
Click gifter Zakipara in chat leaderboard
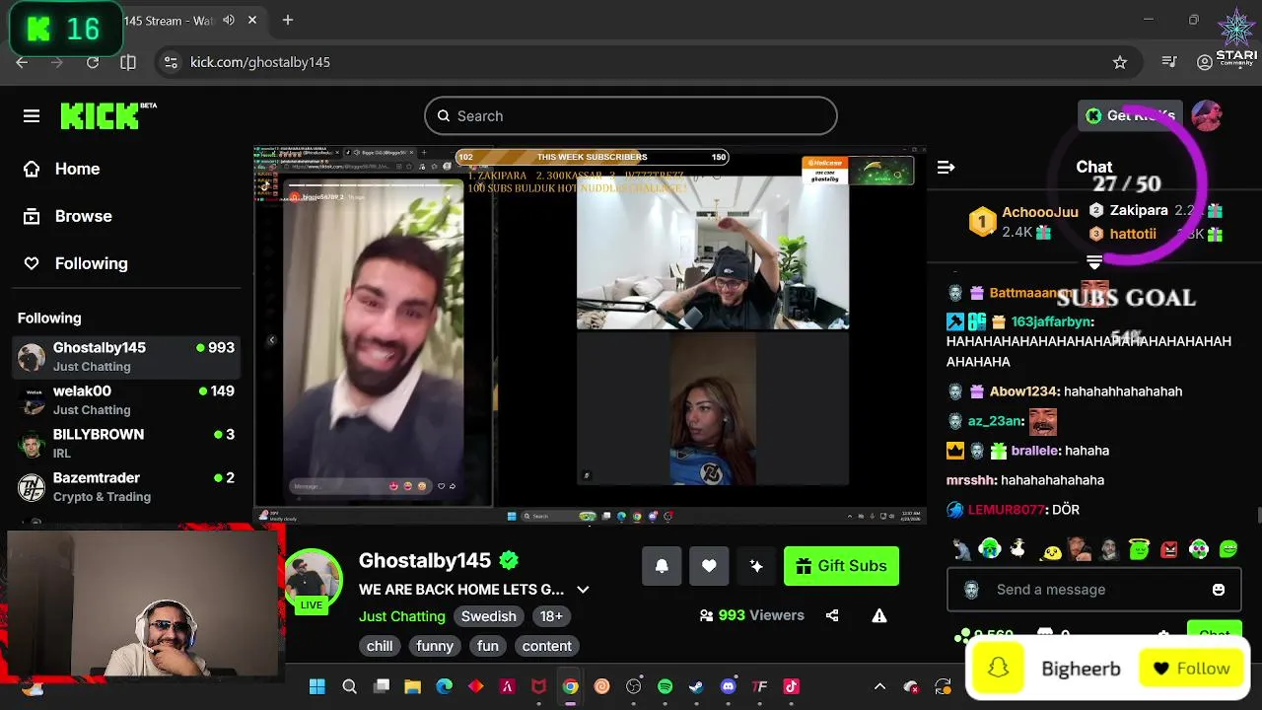click(1139, 210)
